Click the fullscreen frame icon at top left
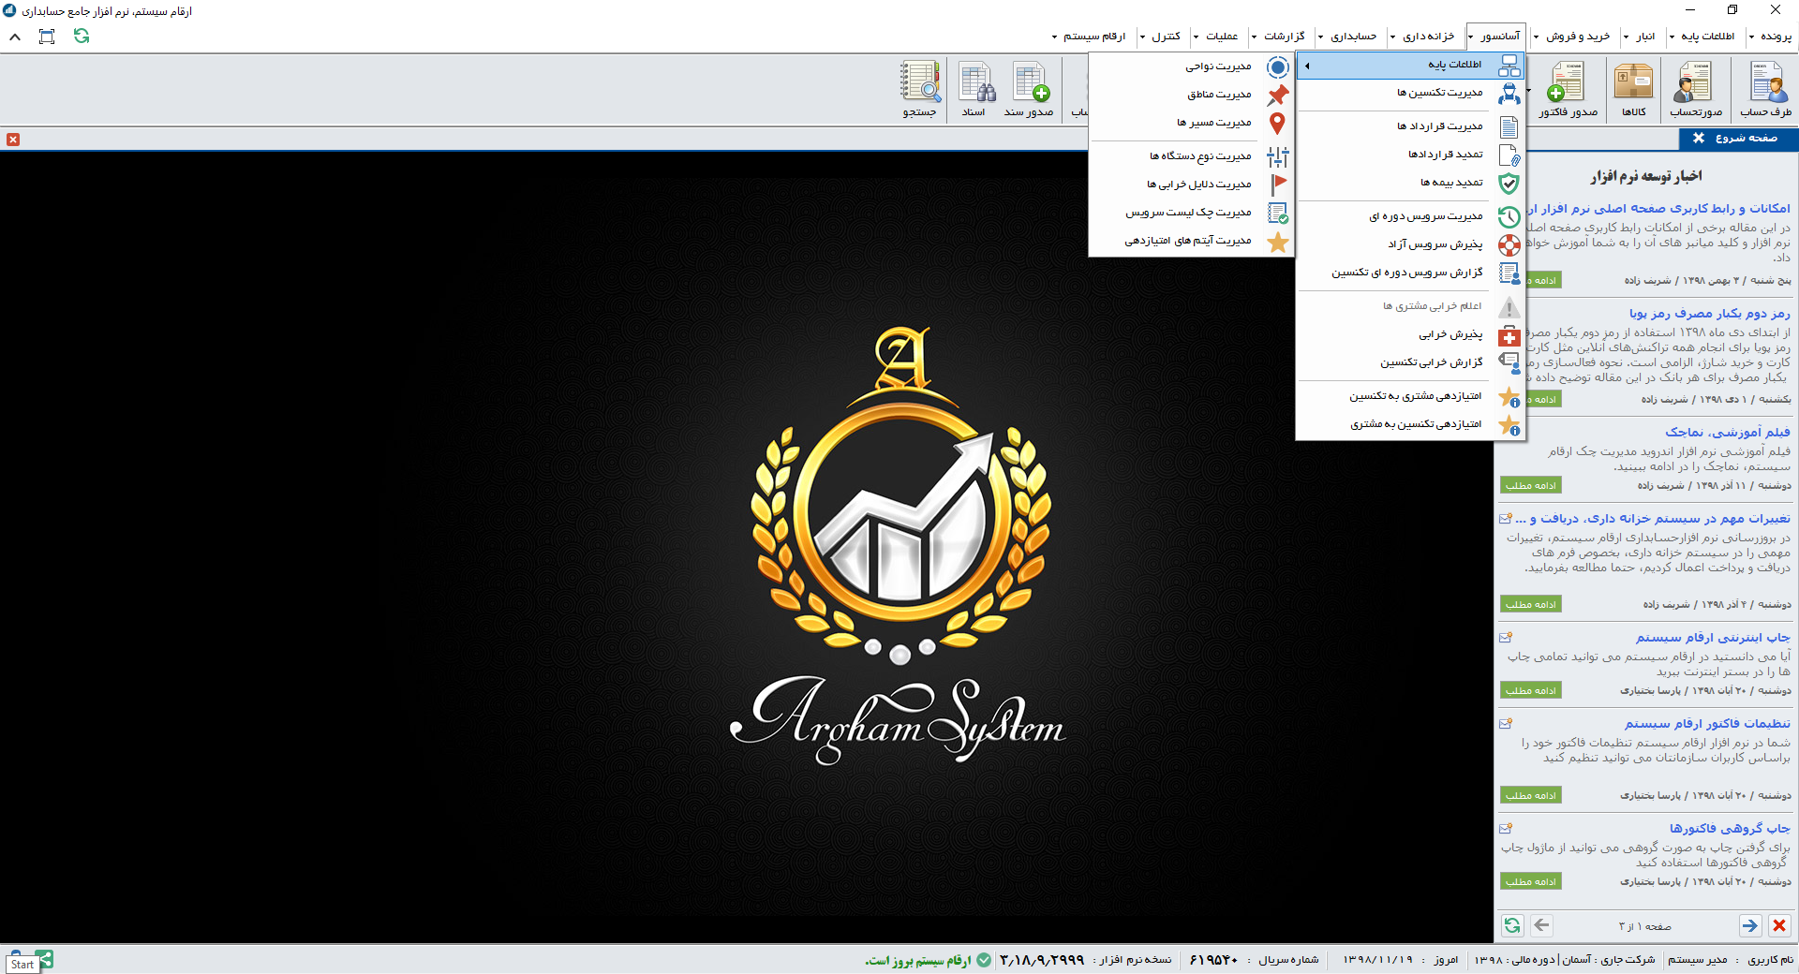The height and width of the screenshot is (974, 1799). (47, 36)
